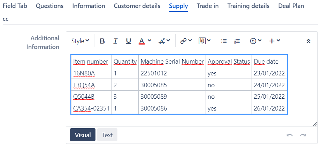Click serial number 22501012 cell
323x147 pixels.
[172, 73]
